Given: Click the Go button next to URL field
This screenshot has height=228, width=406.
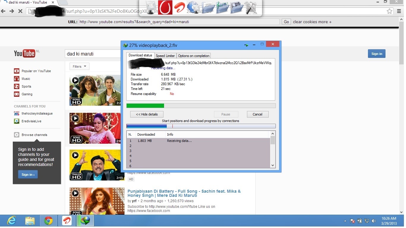Looking at the screenshot, I should point(286,22).
